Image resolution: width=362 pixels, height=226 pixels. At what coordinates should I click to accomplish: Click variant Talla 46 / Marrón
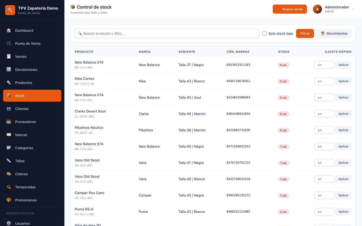point(192,114)
